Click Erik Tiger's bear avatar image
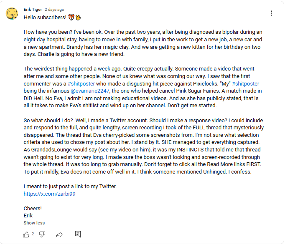The width and height of the screenshot is (285, 247). pos(12,14)
